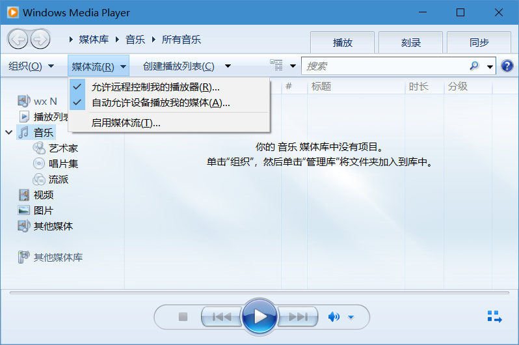Sort by the 时长 column header
519x345 pixels.
425,87
